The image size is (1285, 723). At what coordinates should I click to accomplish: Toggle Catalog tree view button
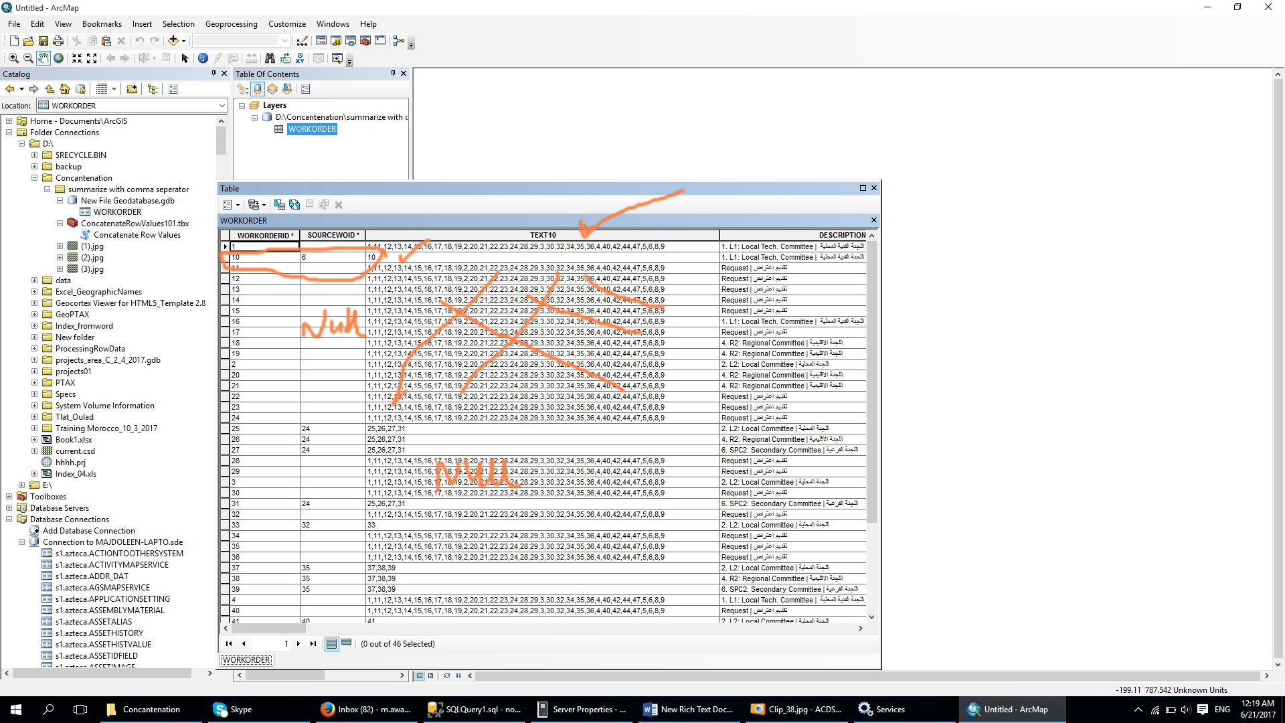pos(153,89)
